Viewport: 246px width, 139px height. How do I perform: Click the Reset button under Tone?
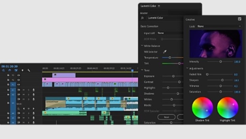166,117
